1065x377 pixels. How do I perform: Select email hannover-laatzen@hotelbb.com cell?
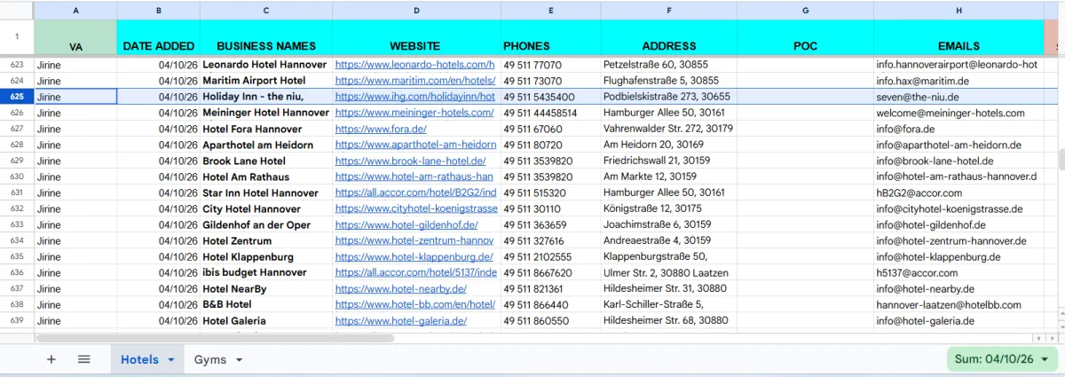(958, 304)
